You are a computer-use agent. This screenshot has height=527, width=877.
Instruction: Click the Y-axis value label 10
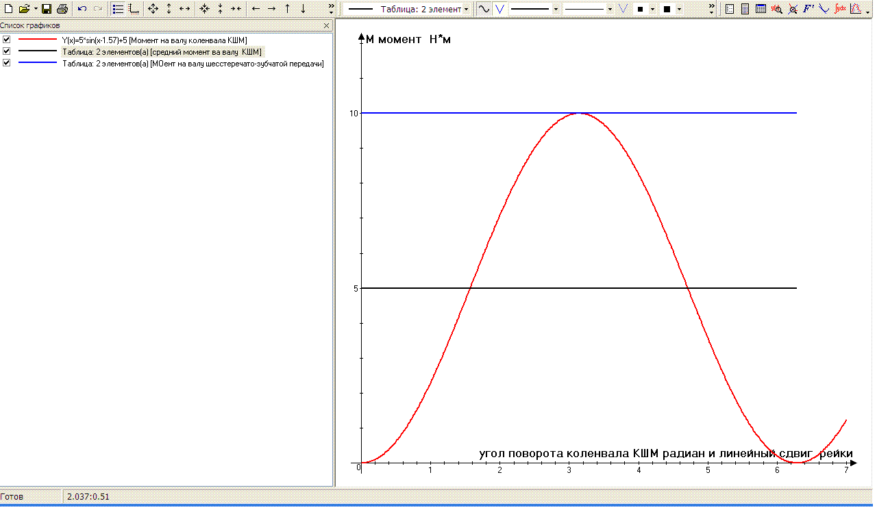click(x=354, y=113)
